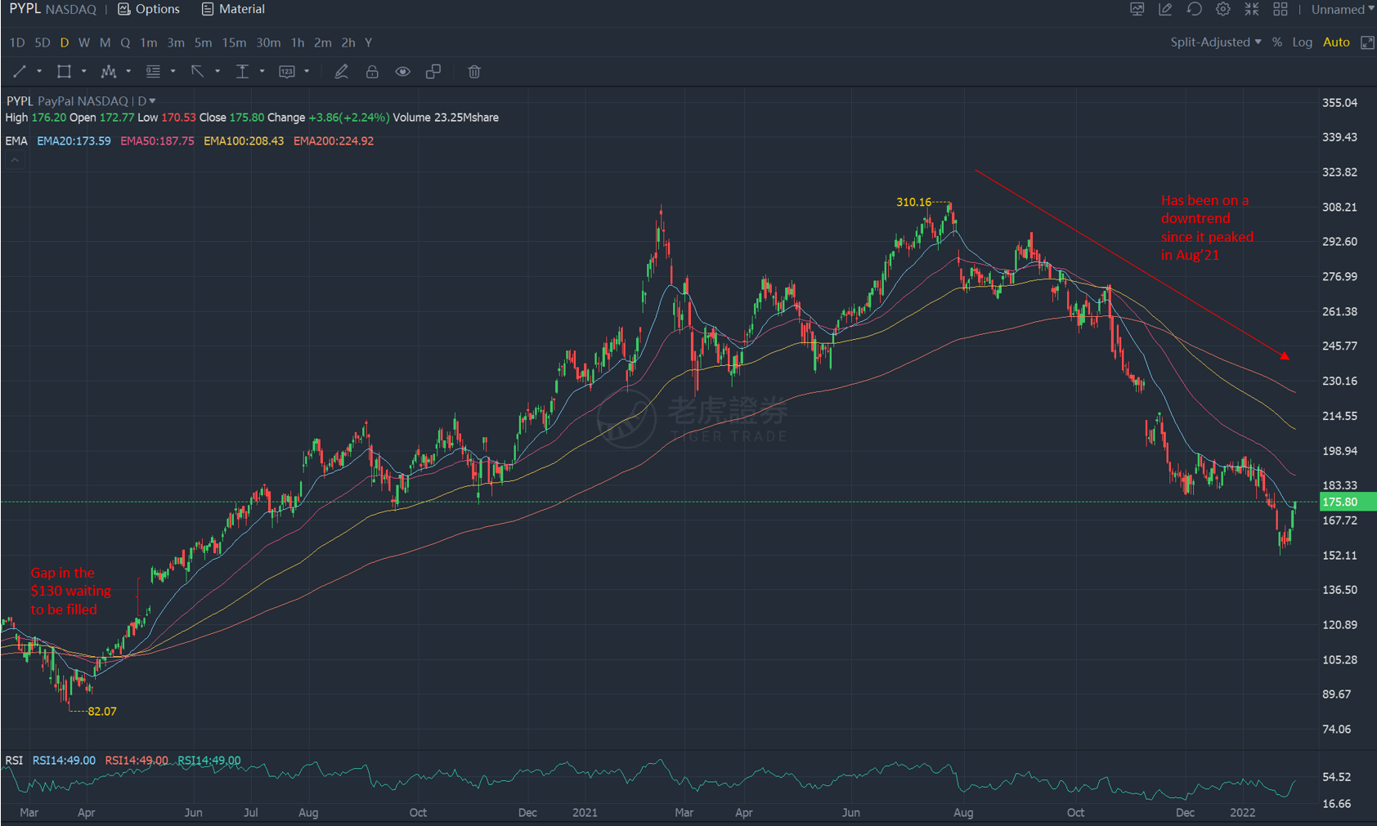Screen dimensions: 1377x826
Task: Click the RSI indicator label
Action: click(x=14, y=761)
